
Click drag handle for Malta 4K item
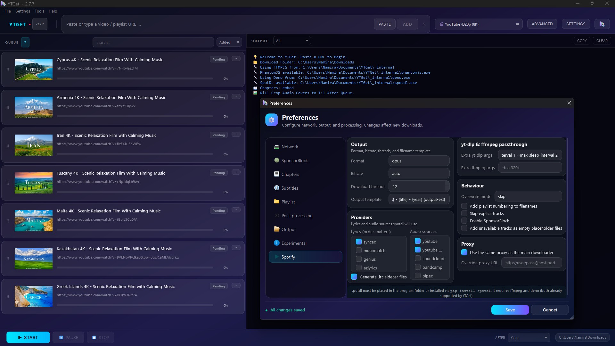(x=8, y=221)
